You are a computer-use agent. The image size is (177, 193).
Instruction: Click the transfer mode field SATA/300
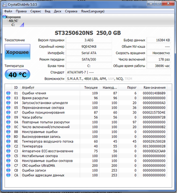pyautogui.click(x=89, y=59)
